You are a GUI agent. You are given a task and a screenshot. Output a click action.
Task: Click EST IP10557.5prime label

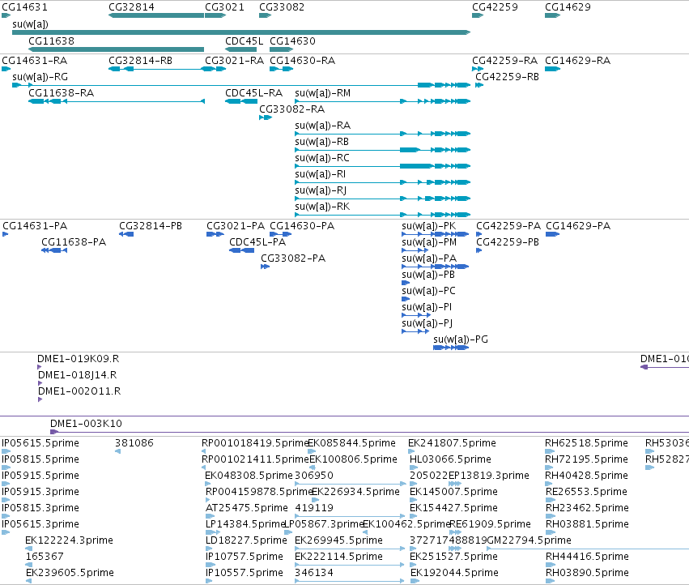click(x=245, y=573)
